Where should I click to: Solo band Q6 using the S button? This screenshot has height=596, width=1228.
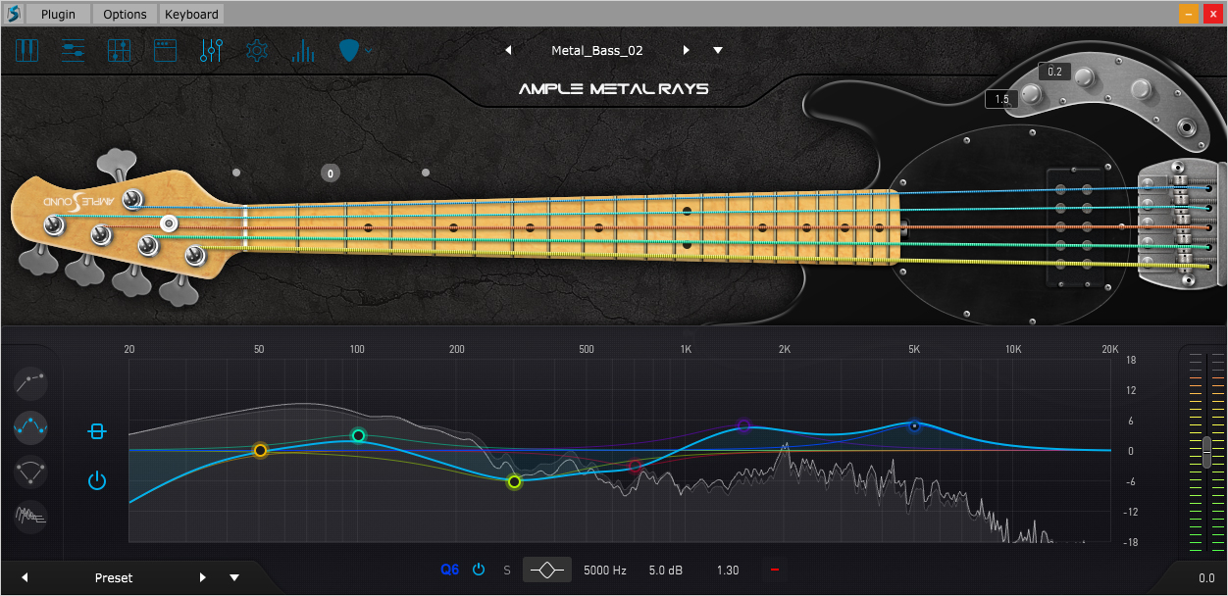pos(506,570)
